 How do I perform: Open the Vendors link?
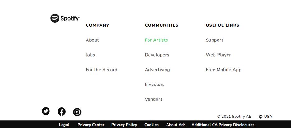tap(153, 99)
